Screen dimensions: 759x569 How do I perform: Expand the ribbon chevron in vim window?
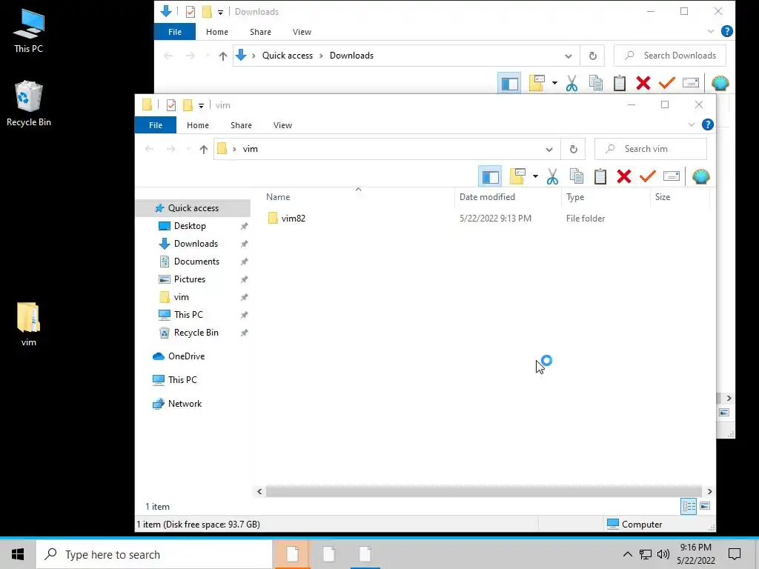point(692,124)
